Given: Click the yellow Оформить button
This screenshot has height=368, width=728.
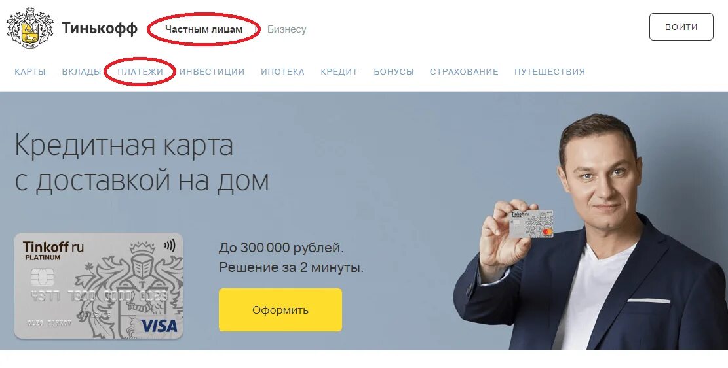Looking at the screenshot, I should (x=280, y=310).
